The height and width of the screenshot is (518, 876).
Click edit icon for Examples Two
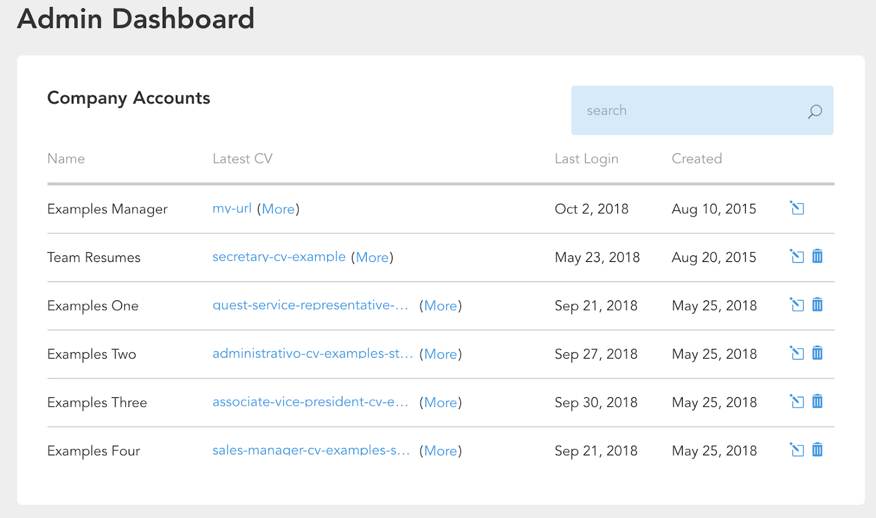pyautogui.click(x=797, y=353)
